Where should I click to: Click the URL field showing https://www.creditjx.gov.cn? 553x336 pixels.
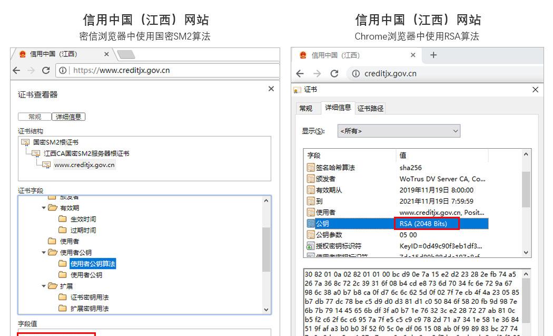167,70
